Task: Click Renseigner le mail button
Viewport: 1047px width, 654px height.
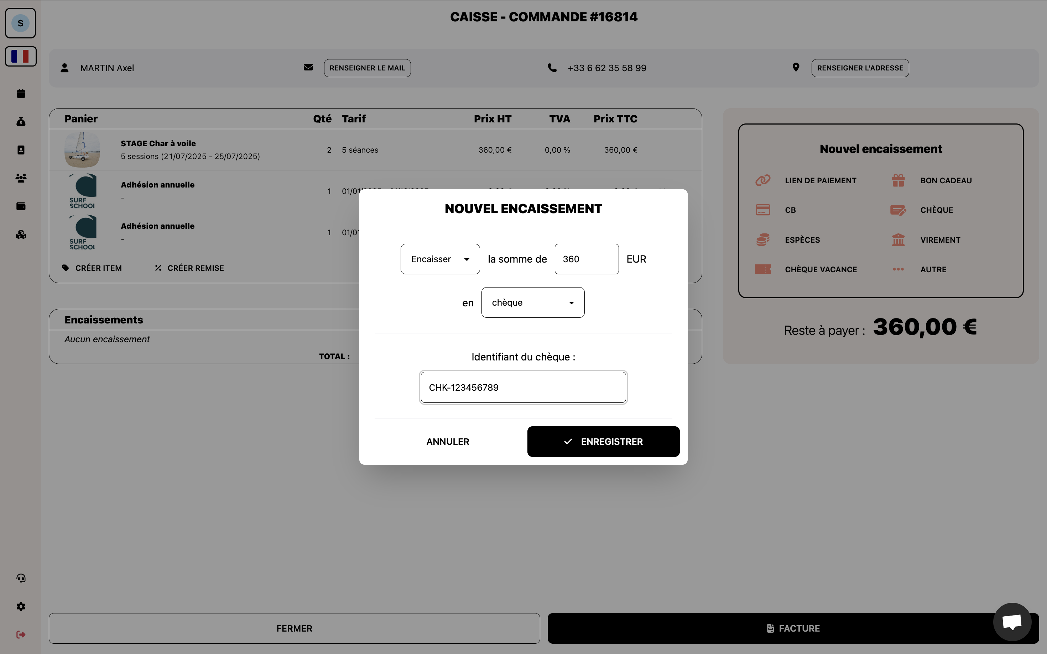Action: tap(367, 68)
